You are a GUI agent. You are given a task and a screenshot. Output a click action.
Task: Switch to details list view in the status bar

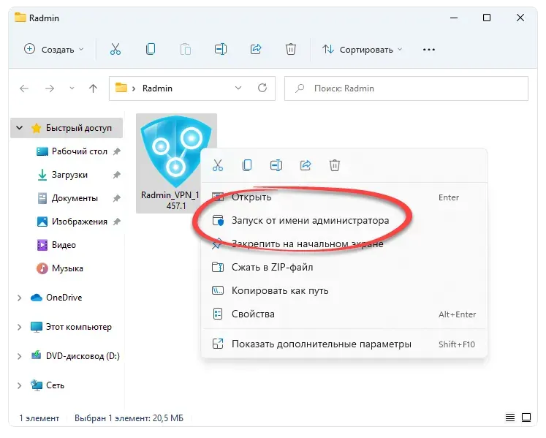[x=510, y=418]
